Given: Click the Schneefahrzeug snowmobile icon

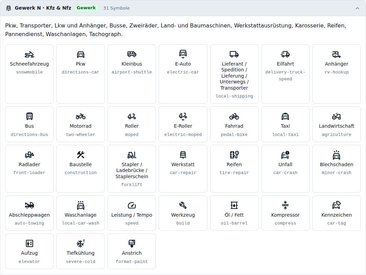Looking at the screenshot, I should coord(30,55).
